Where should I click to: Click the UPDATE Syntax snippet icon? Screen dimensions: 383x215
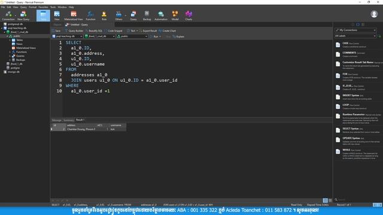(x=338, y=140)
